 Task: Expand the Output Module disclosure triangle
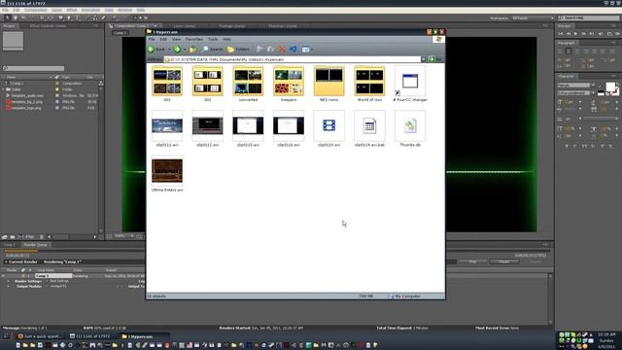click(8, 286)
